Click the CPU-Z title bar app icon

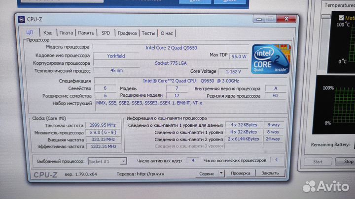point(21,19)
